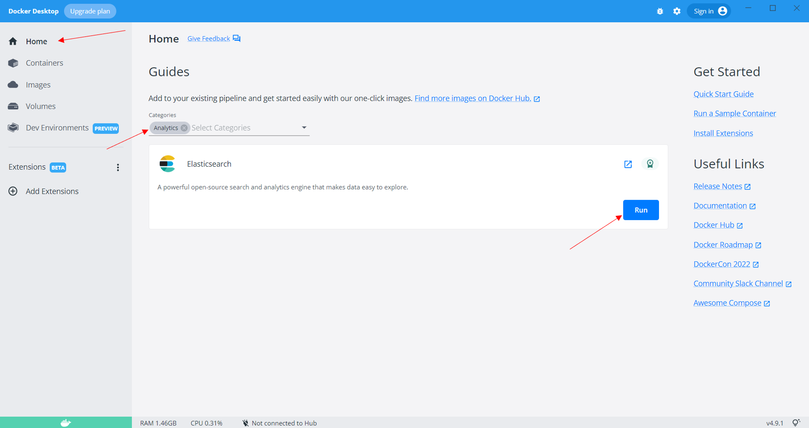809x428 pixels.
Task: Open the Release Notes link
Action: click(x=718, y=186)
